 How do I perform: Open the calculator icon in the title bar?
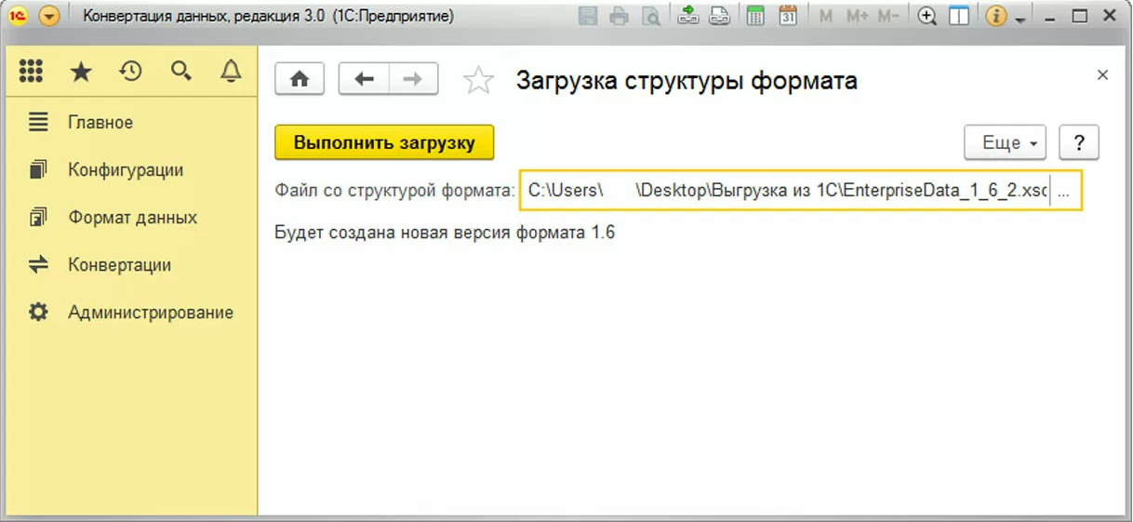click(x=755, y=16)
